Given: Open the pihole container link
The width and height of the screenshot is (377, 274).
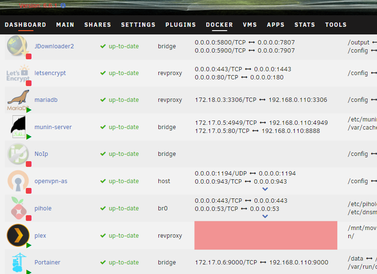Looking at the screenshot, I should (x=43, y=208).
